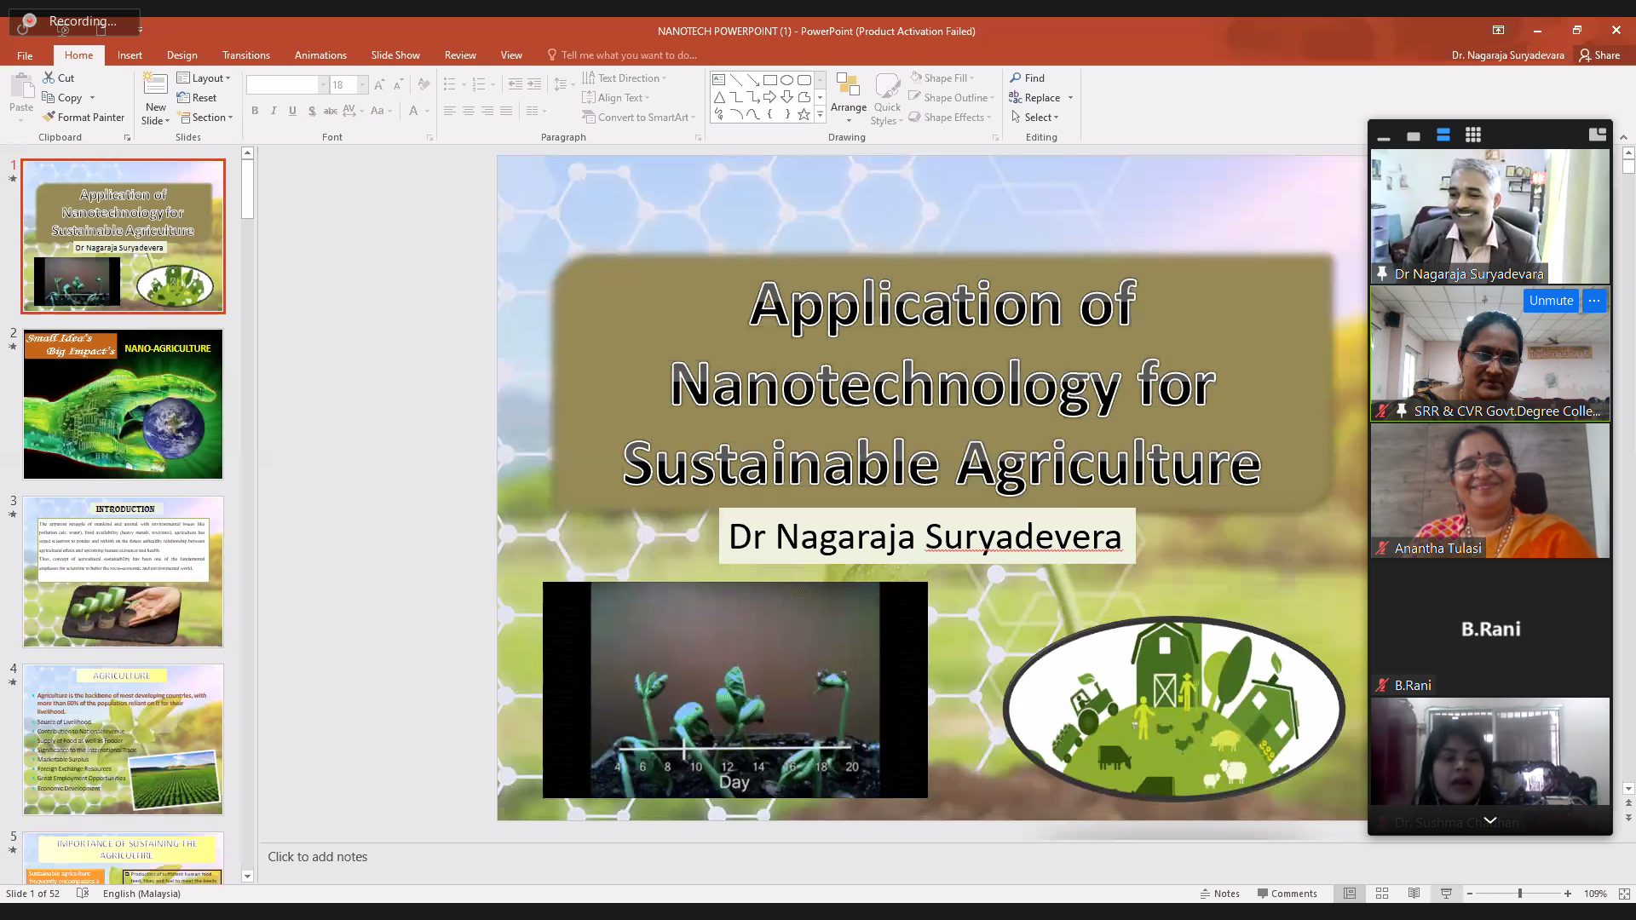Screen dimensions: 1636x920
Task: Select the NANO-AGRICULTURE slide 2 thumbnail
Action: coord(124,404)
